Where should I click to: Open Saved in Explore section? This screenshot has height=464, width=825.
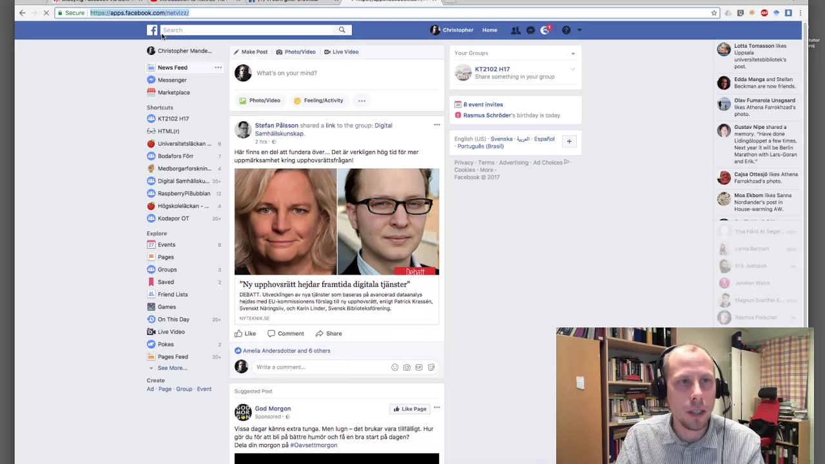(x=166, y=282)
